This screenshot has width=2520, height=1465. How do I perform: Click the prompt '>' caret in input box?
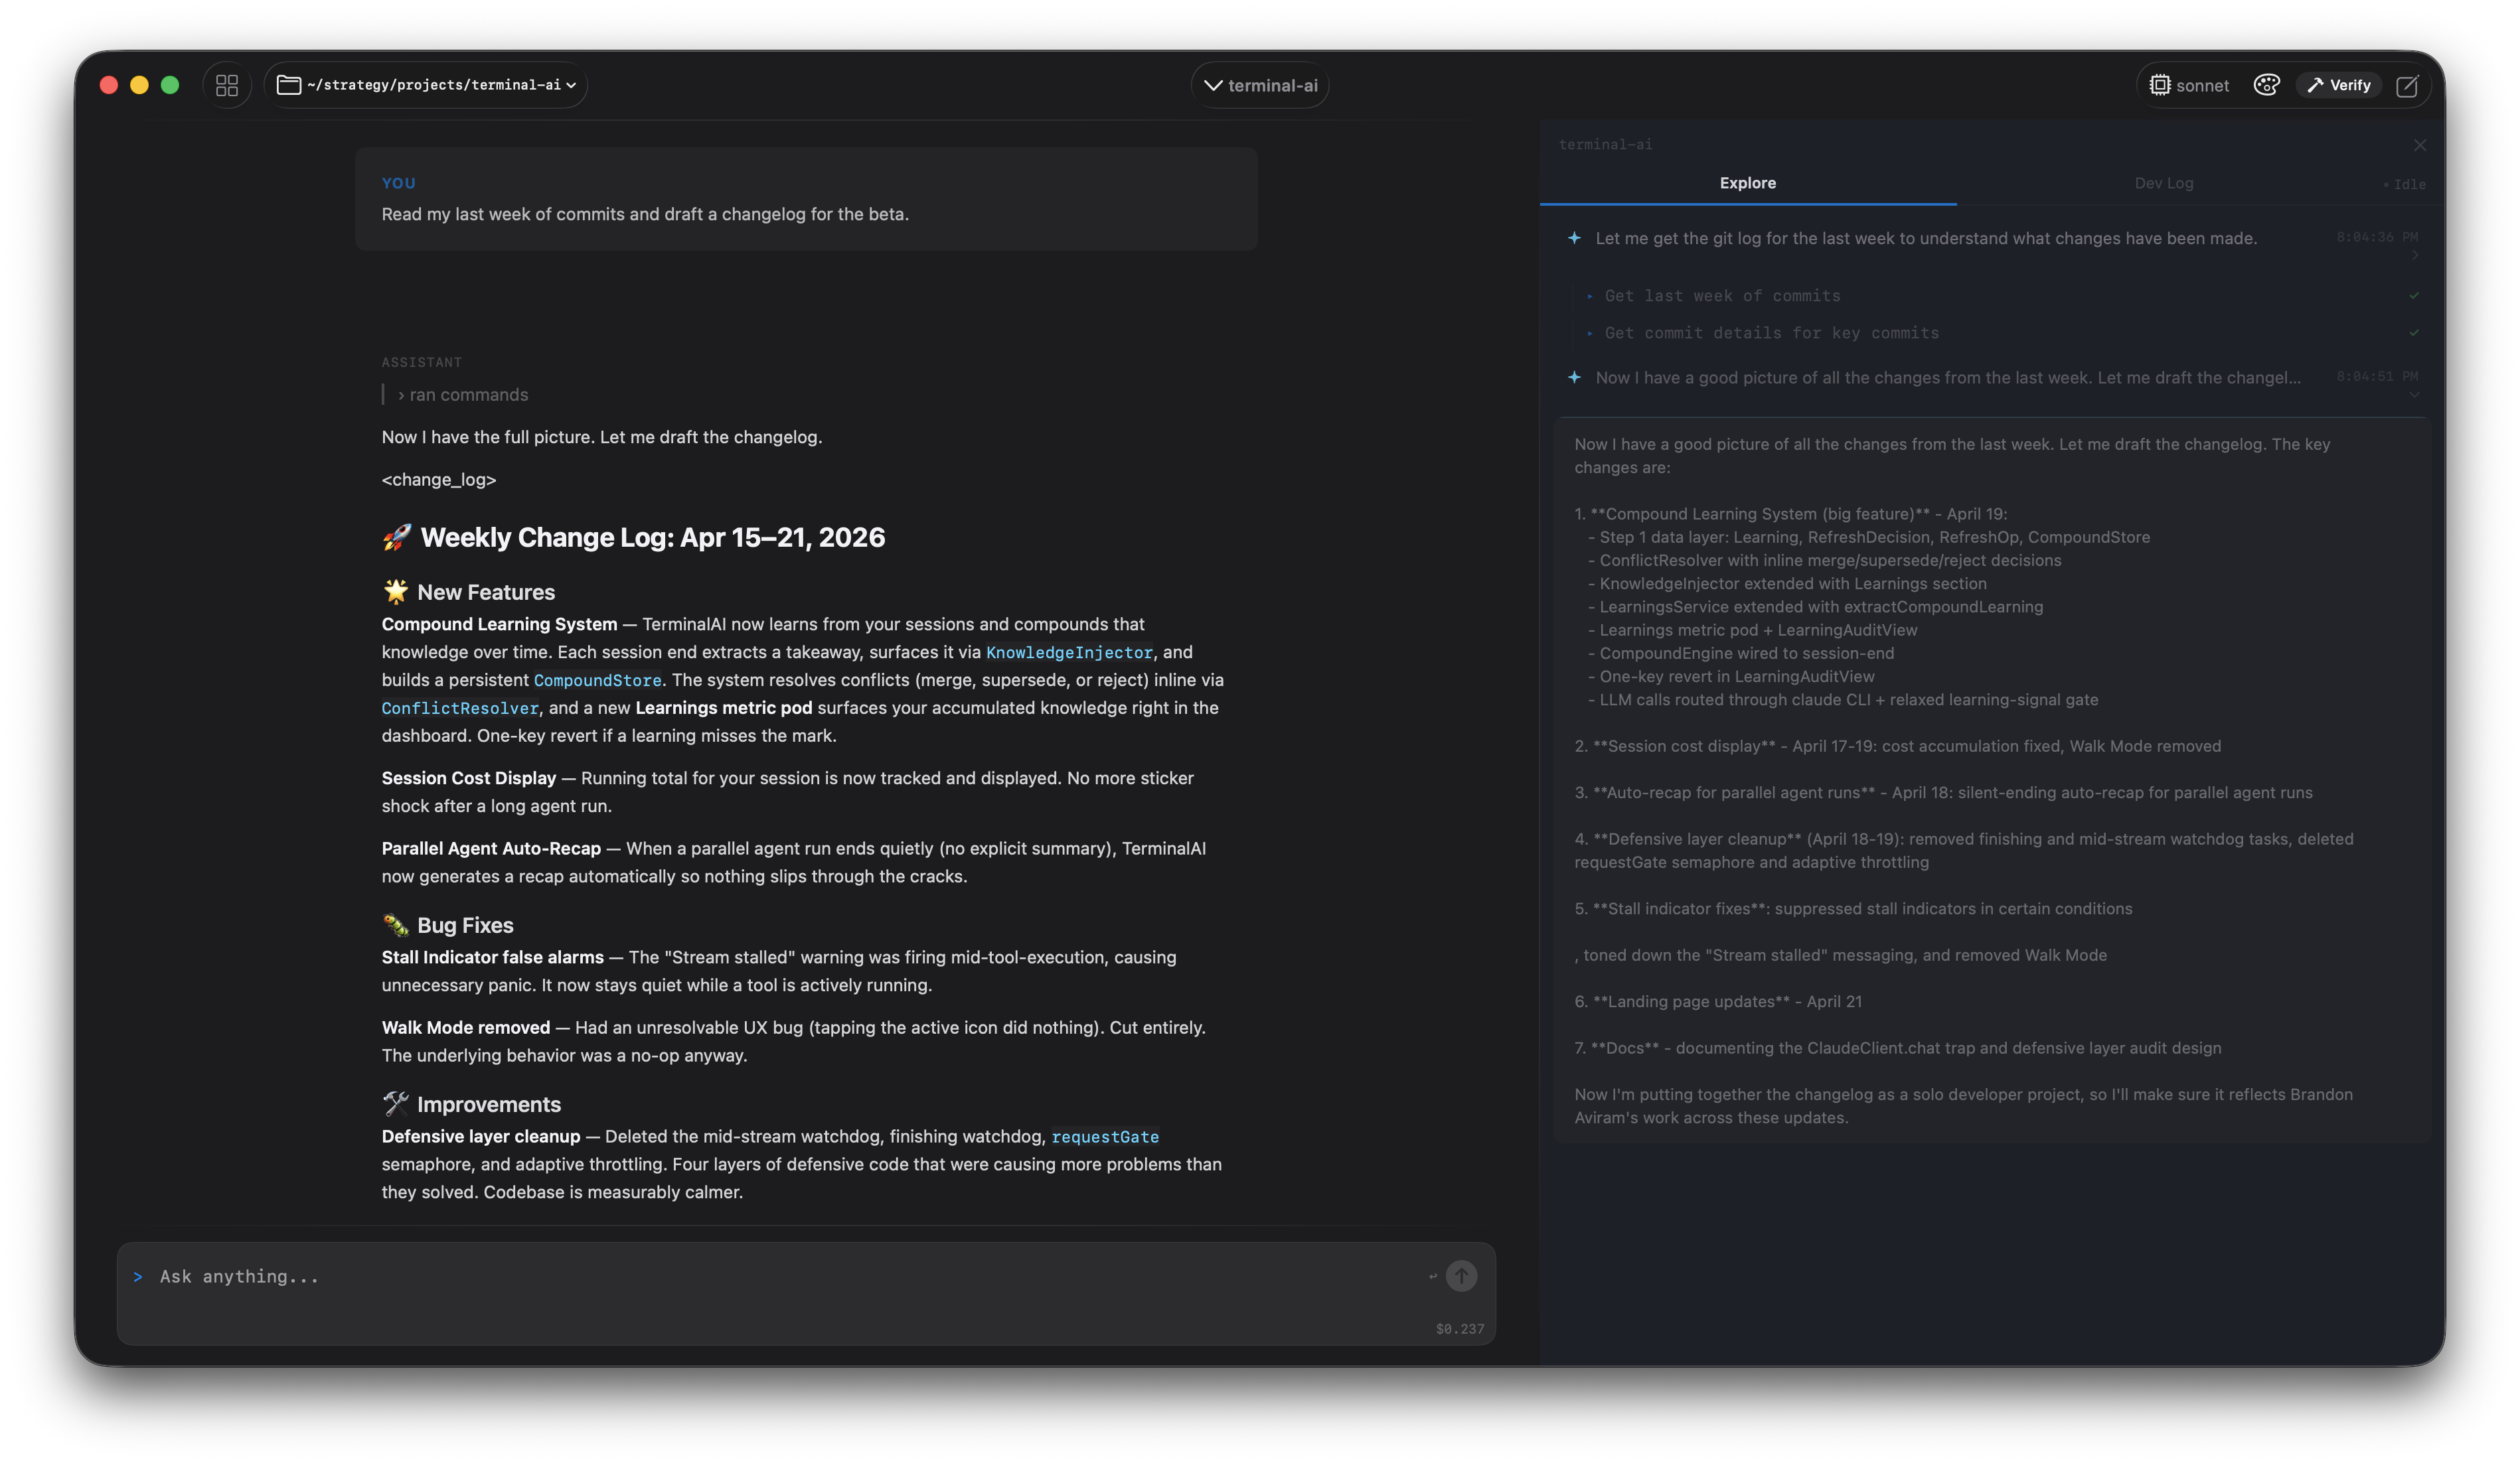point(138,1277)
